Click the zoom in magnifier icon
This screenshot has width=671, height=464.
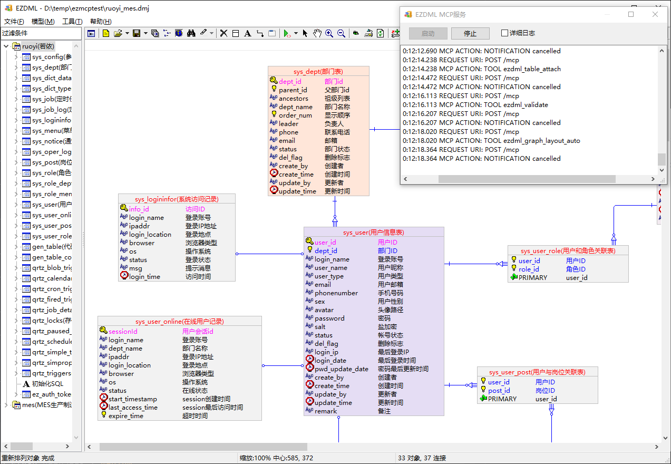pyautogui.click(x=329, y=33)
